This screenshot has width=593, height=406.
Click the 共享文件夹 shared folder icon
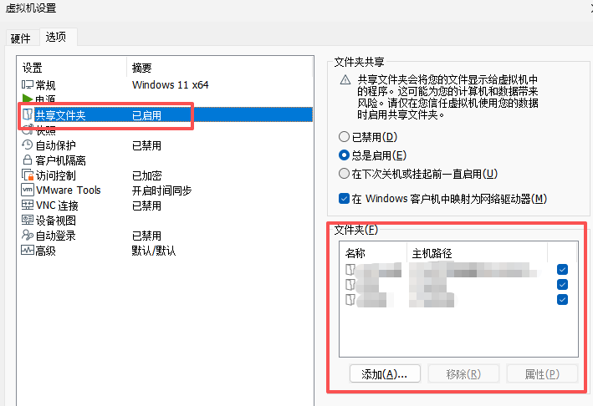tap(28, 114)
